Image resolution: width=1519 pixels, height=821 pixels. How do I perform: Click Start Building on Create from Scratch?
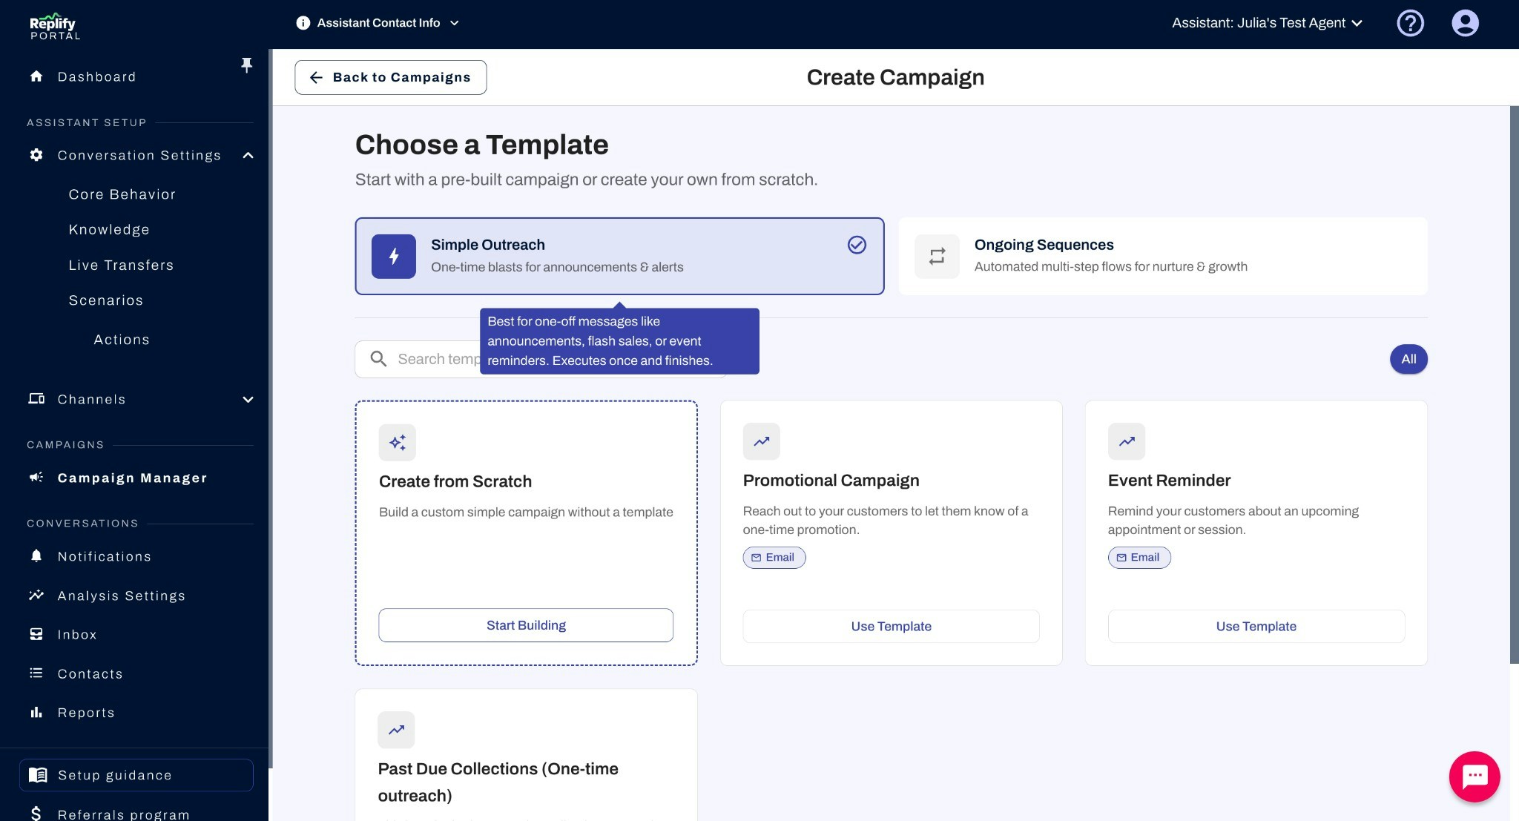525,624
